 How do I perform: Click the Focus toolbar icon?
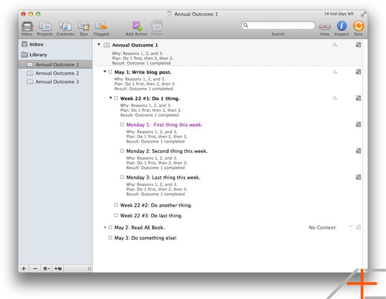tap(157, 26)
